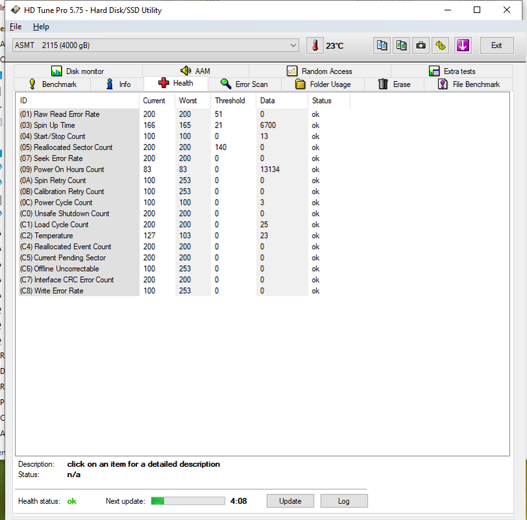The image size is (527, 520).
Task: Switch to the Benchmark tab
Action: pos(53,84)
